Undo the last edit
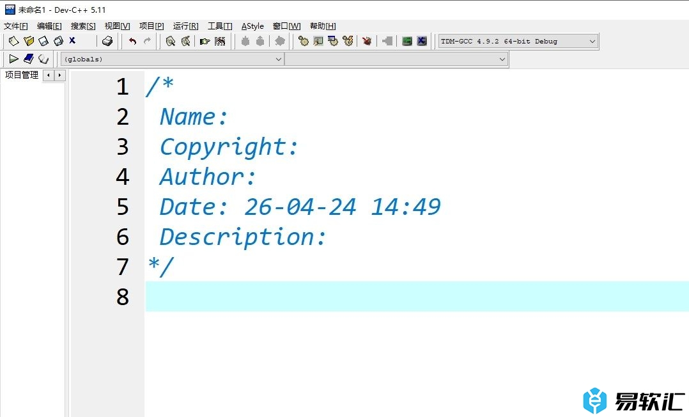 (132, 41)
